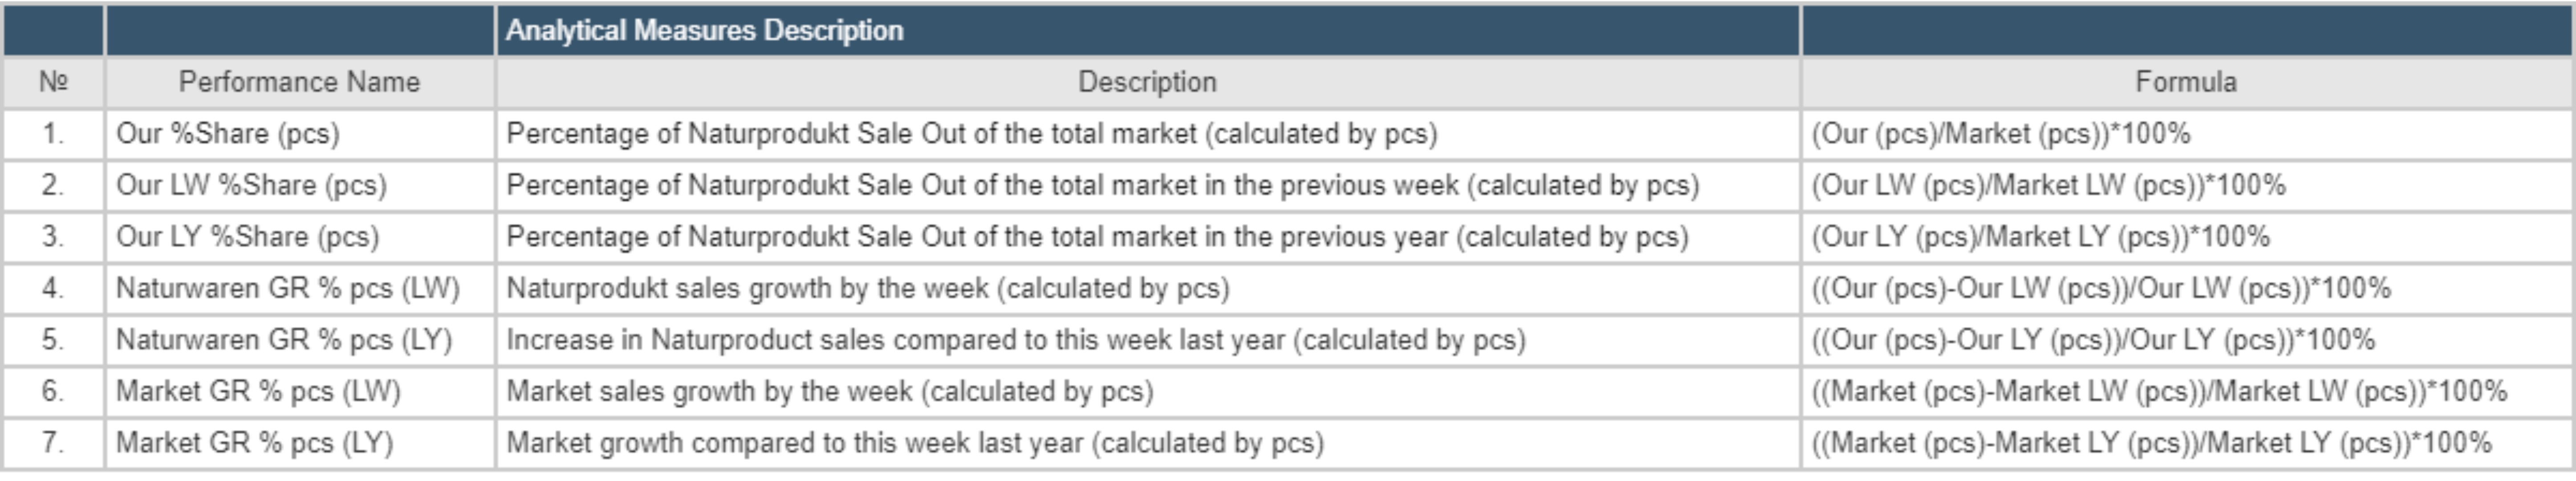Select the "Naturwaren GR % pcs (LY)" cell
Viewport: 2576px width, 481px height.
284,340
